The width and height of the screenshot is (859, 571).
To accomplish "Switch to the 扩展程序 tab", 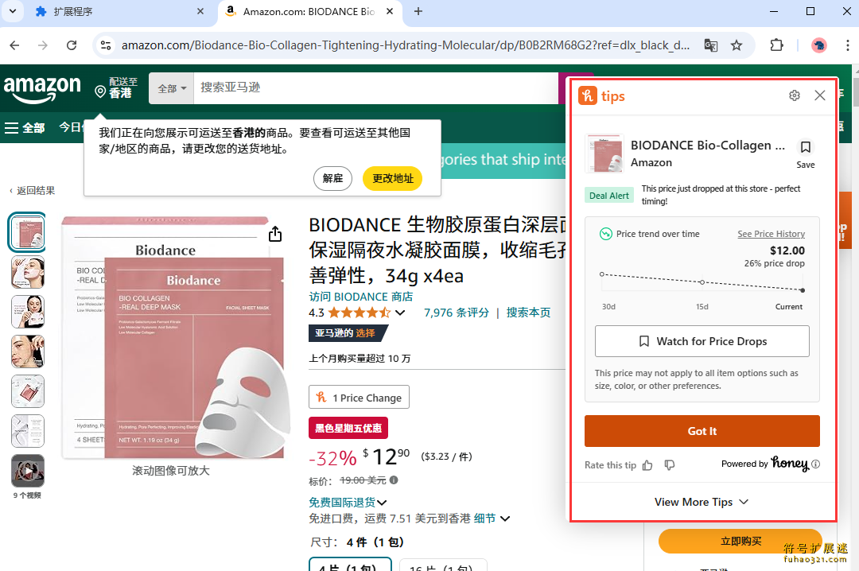I will point(114,11).
